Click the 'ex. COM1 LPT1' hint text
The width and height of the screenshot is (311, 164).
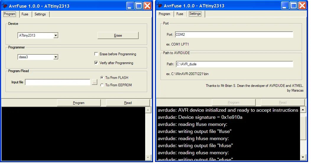(177, 44)
